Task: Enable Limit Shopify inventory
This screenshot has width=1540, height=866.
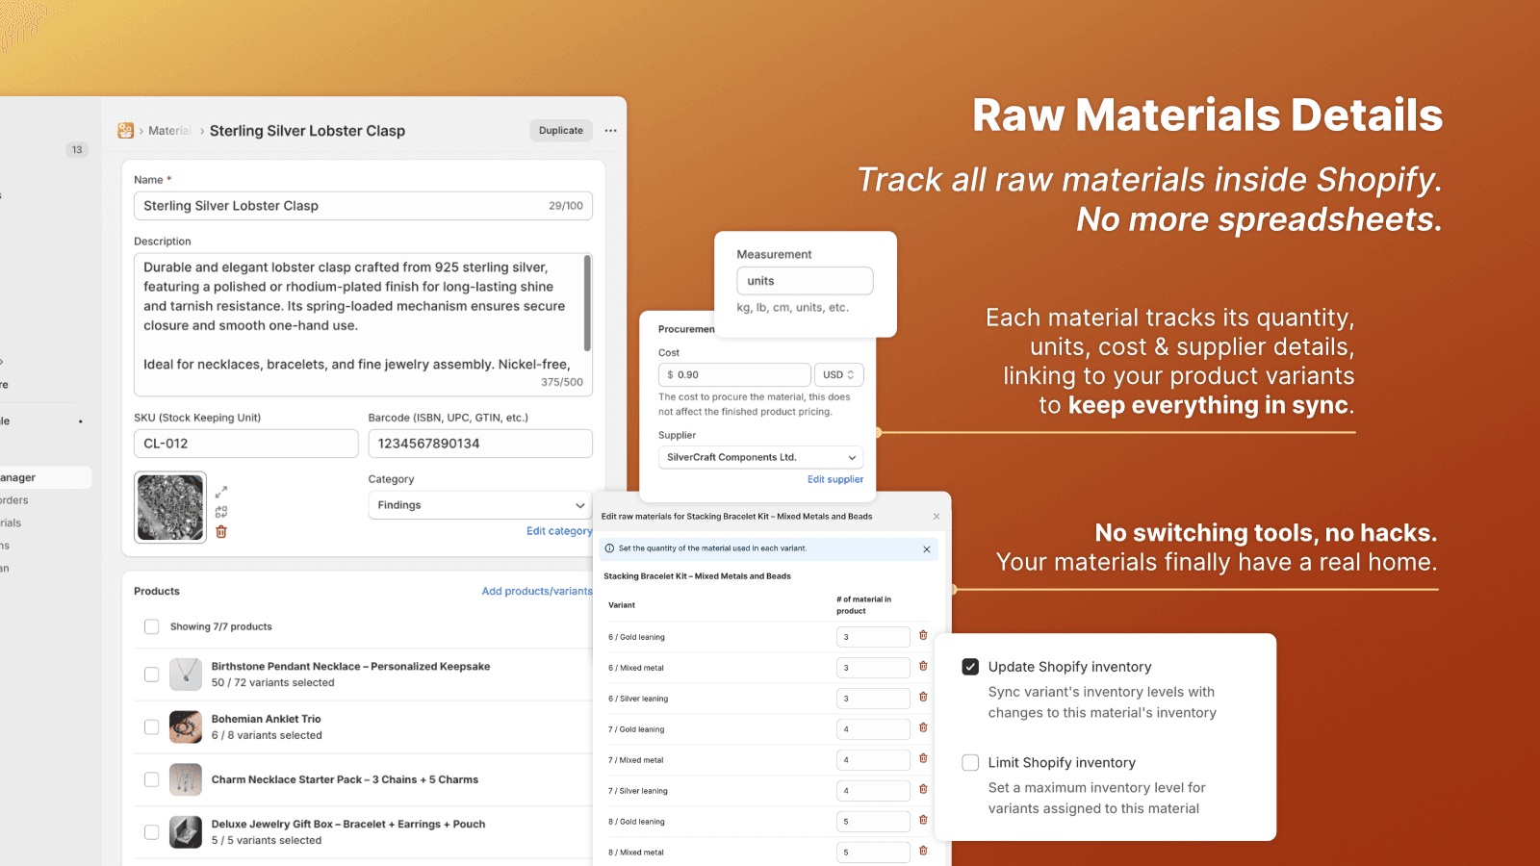Action: point(969,762)
